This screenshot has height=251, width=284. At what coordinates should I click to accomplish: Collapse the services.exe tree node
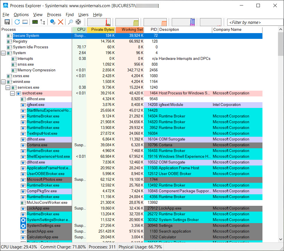coord(8,88)
